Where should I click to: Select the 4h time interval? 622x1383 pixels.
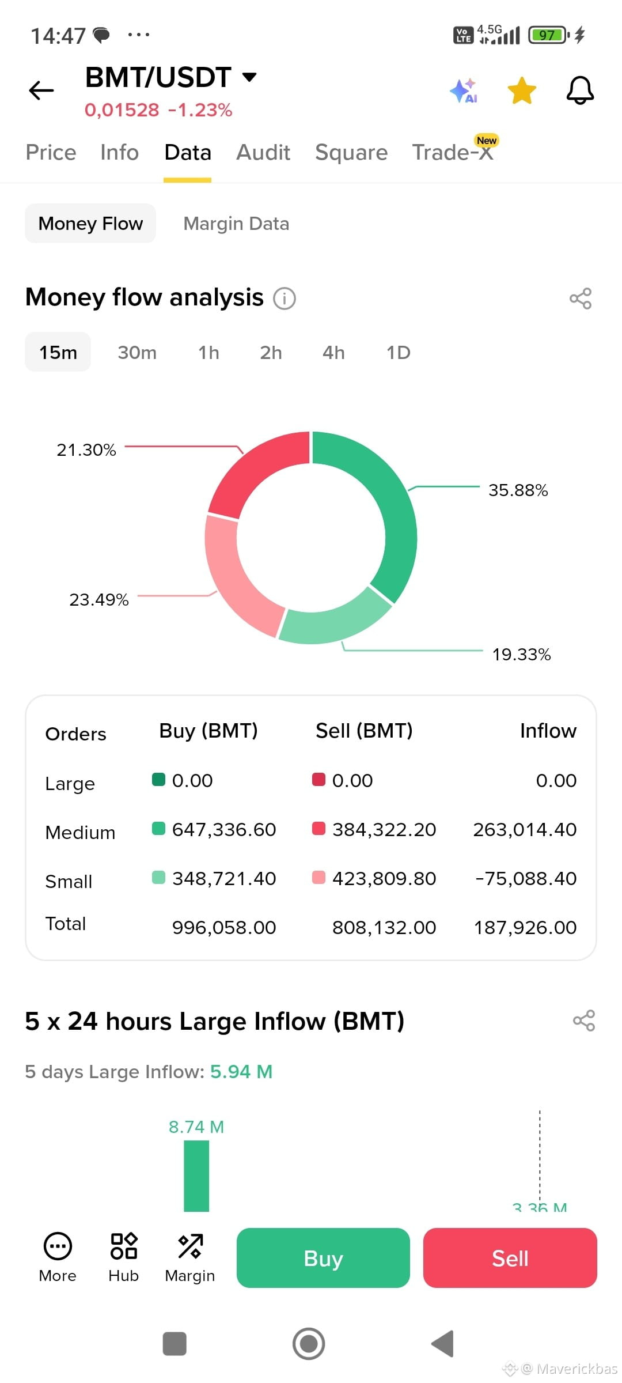click(x=333, y=353)
